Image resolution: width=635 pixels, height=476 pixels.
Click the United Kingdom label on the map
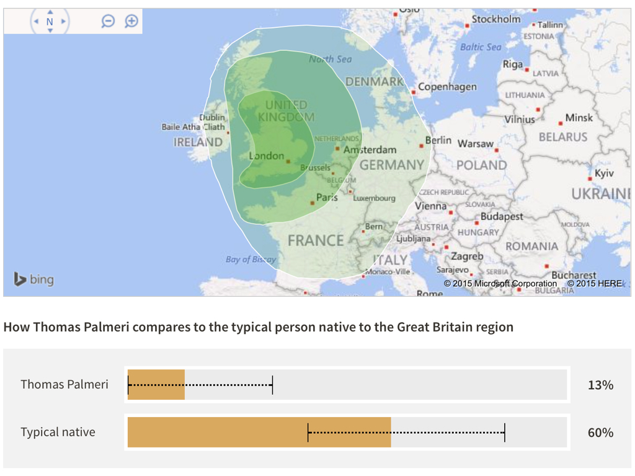286,111
